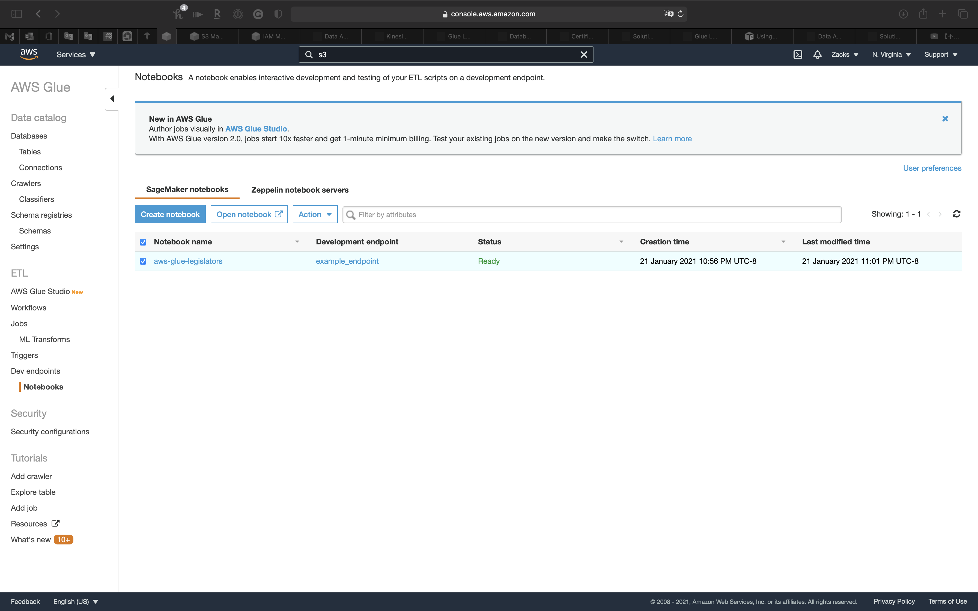Switch to Zeppelin notebook servers tab
This screenshot has width=978, height=611.
point(299,190)
